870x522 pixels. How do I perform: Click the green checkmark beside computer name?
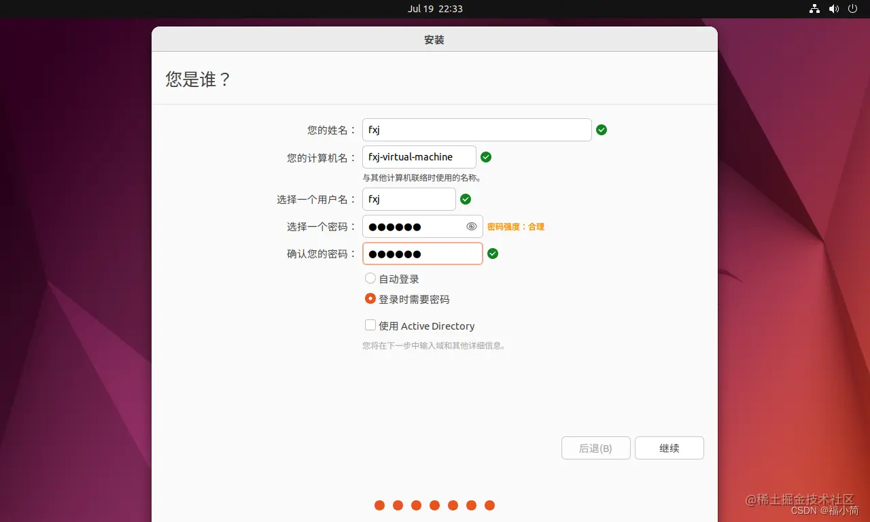[486, 157]
